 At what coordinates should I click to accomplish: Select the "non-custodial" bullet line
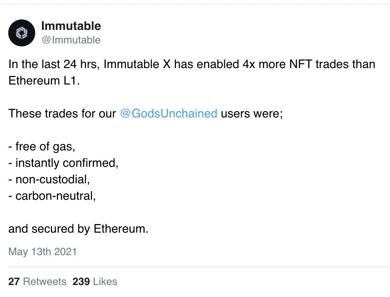[x=49, y=179]
